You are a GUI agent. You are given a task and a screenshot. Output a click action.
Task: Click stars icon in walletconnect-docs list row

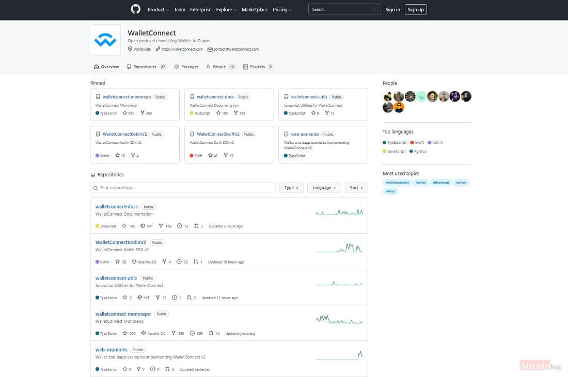pos(124,226)
